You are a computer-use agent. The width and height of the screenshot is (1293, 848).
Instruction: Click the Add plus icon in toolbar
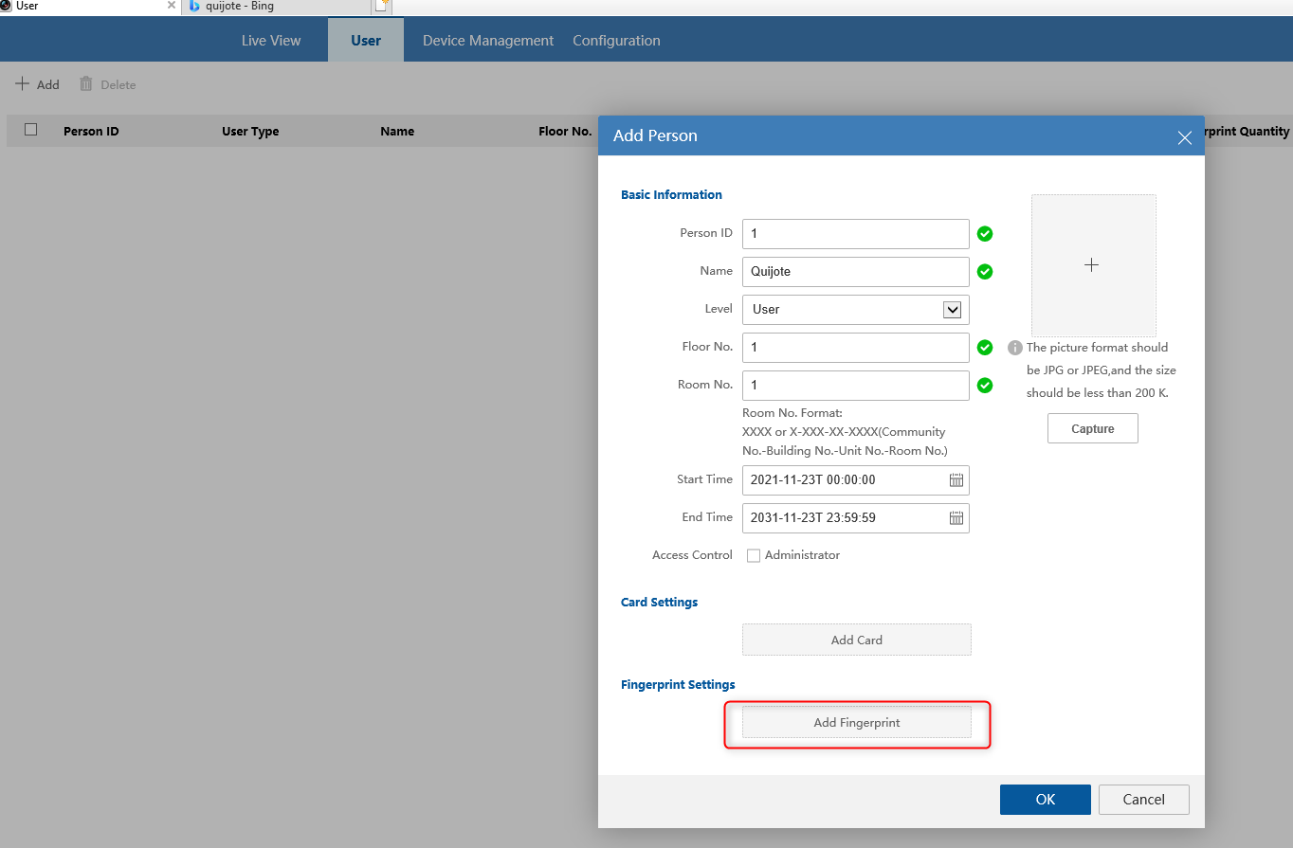[22, 84]
